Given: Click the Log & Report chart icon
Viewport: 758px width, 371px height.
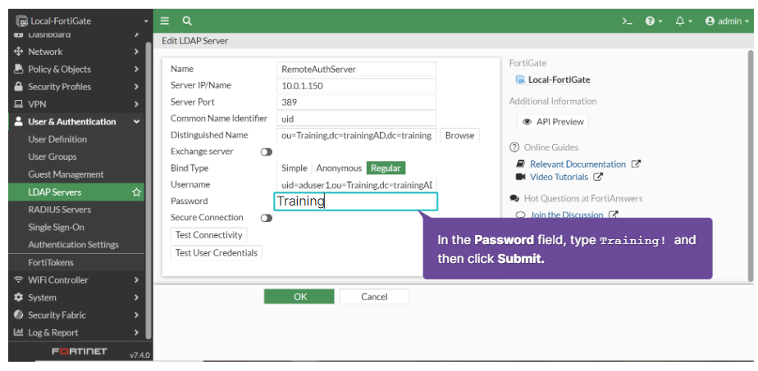Looking at the screenshot, I should [x=18, y=333].
